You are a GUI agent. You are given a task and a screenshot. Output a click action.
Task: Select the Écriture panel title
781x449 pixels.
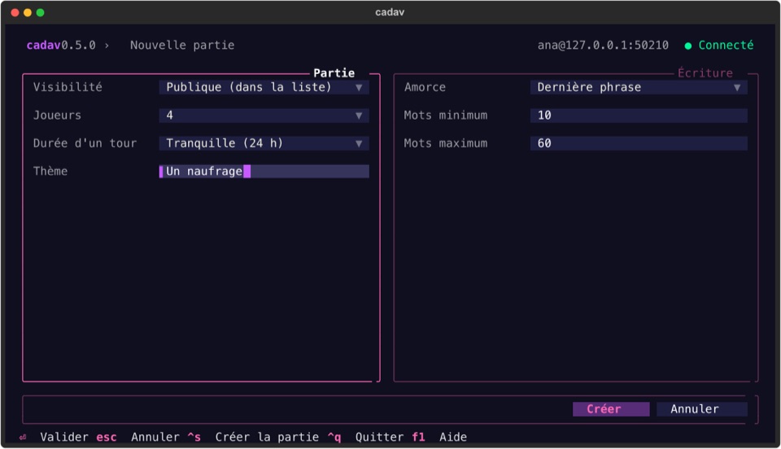click(x=705, y=73)
